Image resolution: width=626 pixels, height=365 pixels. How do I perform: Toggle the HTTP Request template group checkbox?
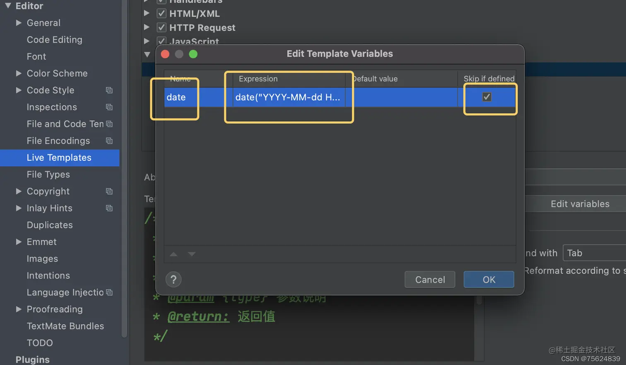coord(161,28)
